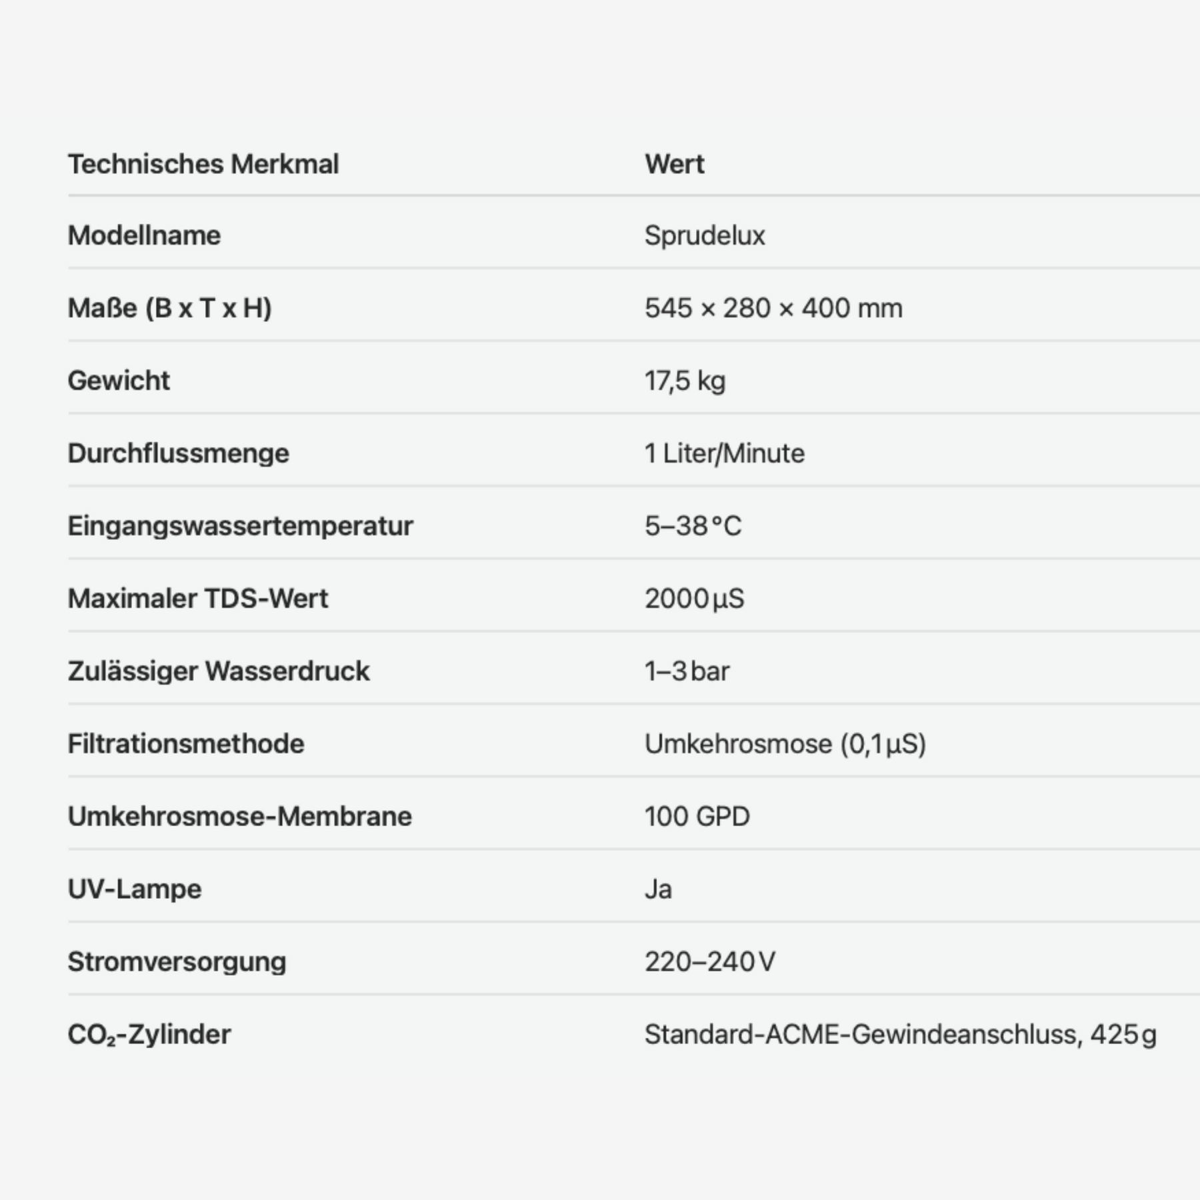Viewport: 1200px width, 1200px height.
Task: Click the "Modellname" row label
Action: pyautogui.click(x=144, y=235)
